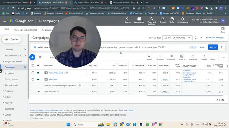
Task: Select all campaigns checkbox in header
Action: (33, 65)
